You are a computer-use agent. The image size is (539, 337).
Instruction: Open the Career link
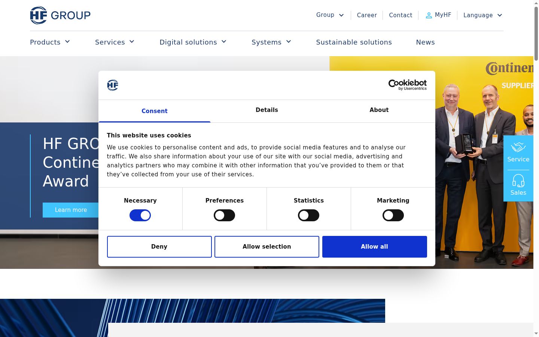click(x=367, y=15)
